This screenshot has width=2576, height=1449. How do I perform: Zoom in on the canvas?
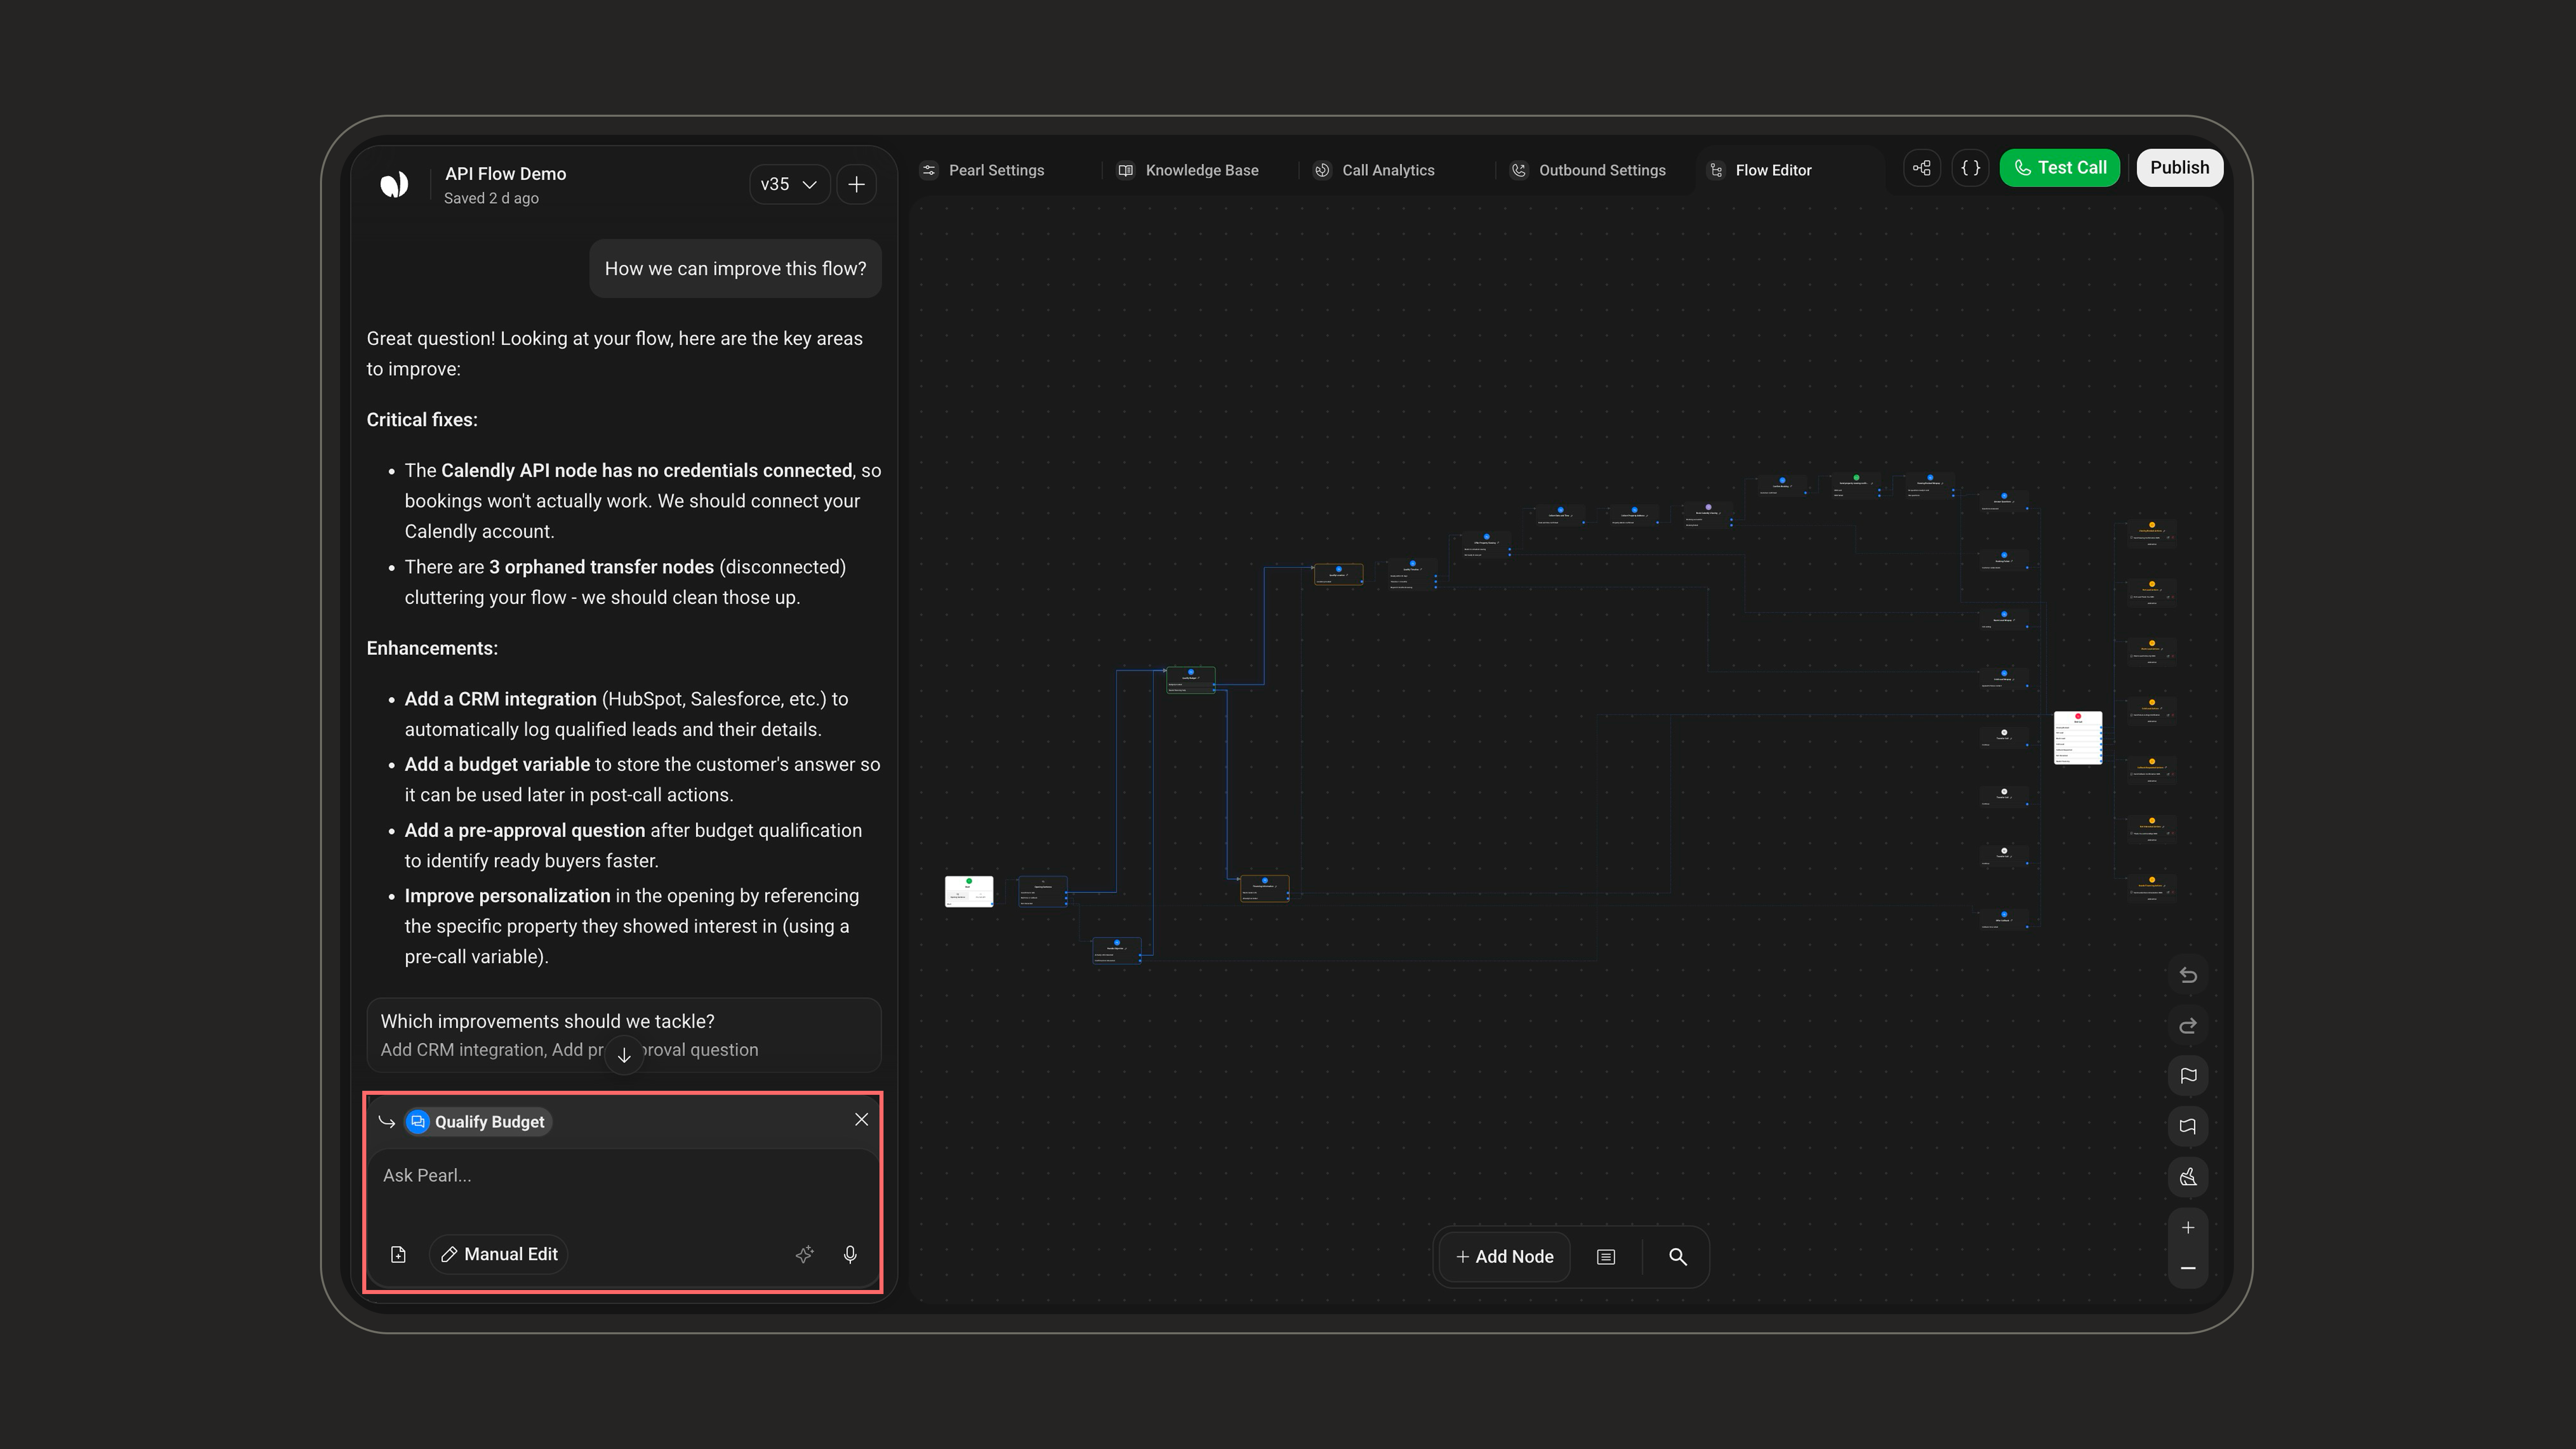click(2188, 1227)
